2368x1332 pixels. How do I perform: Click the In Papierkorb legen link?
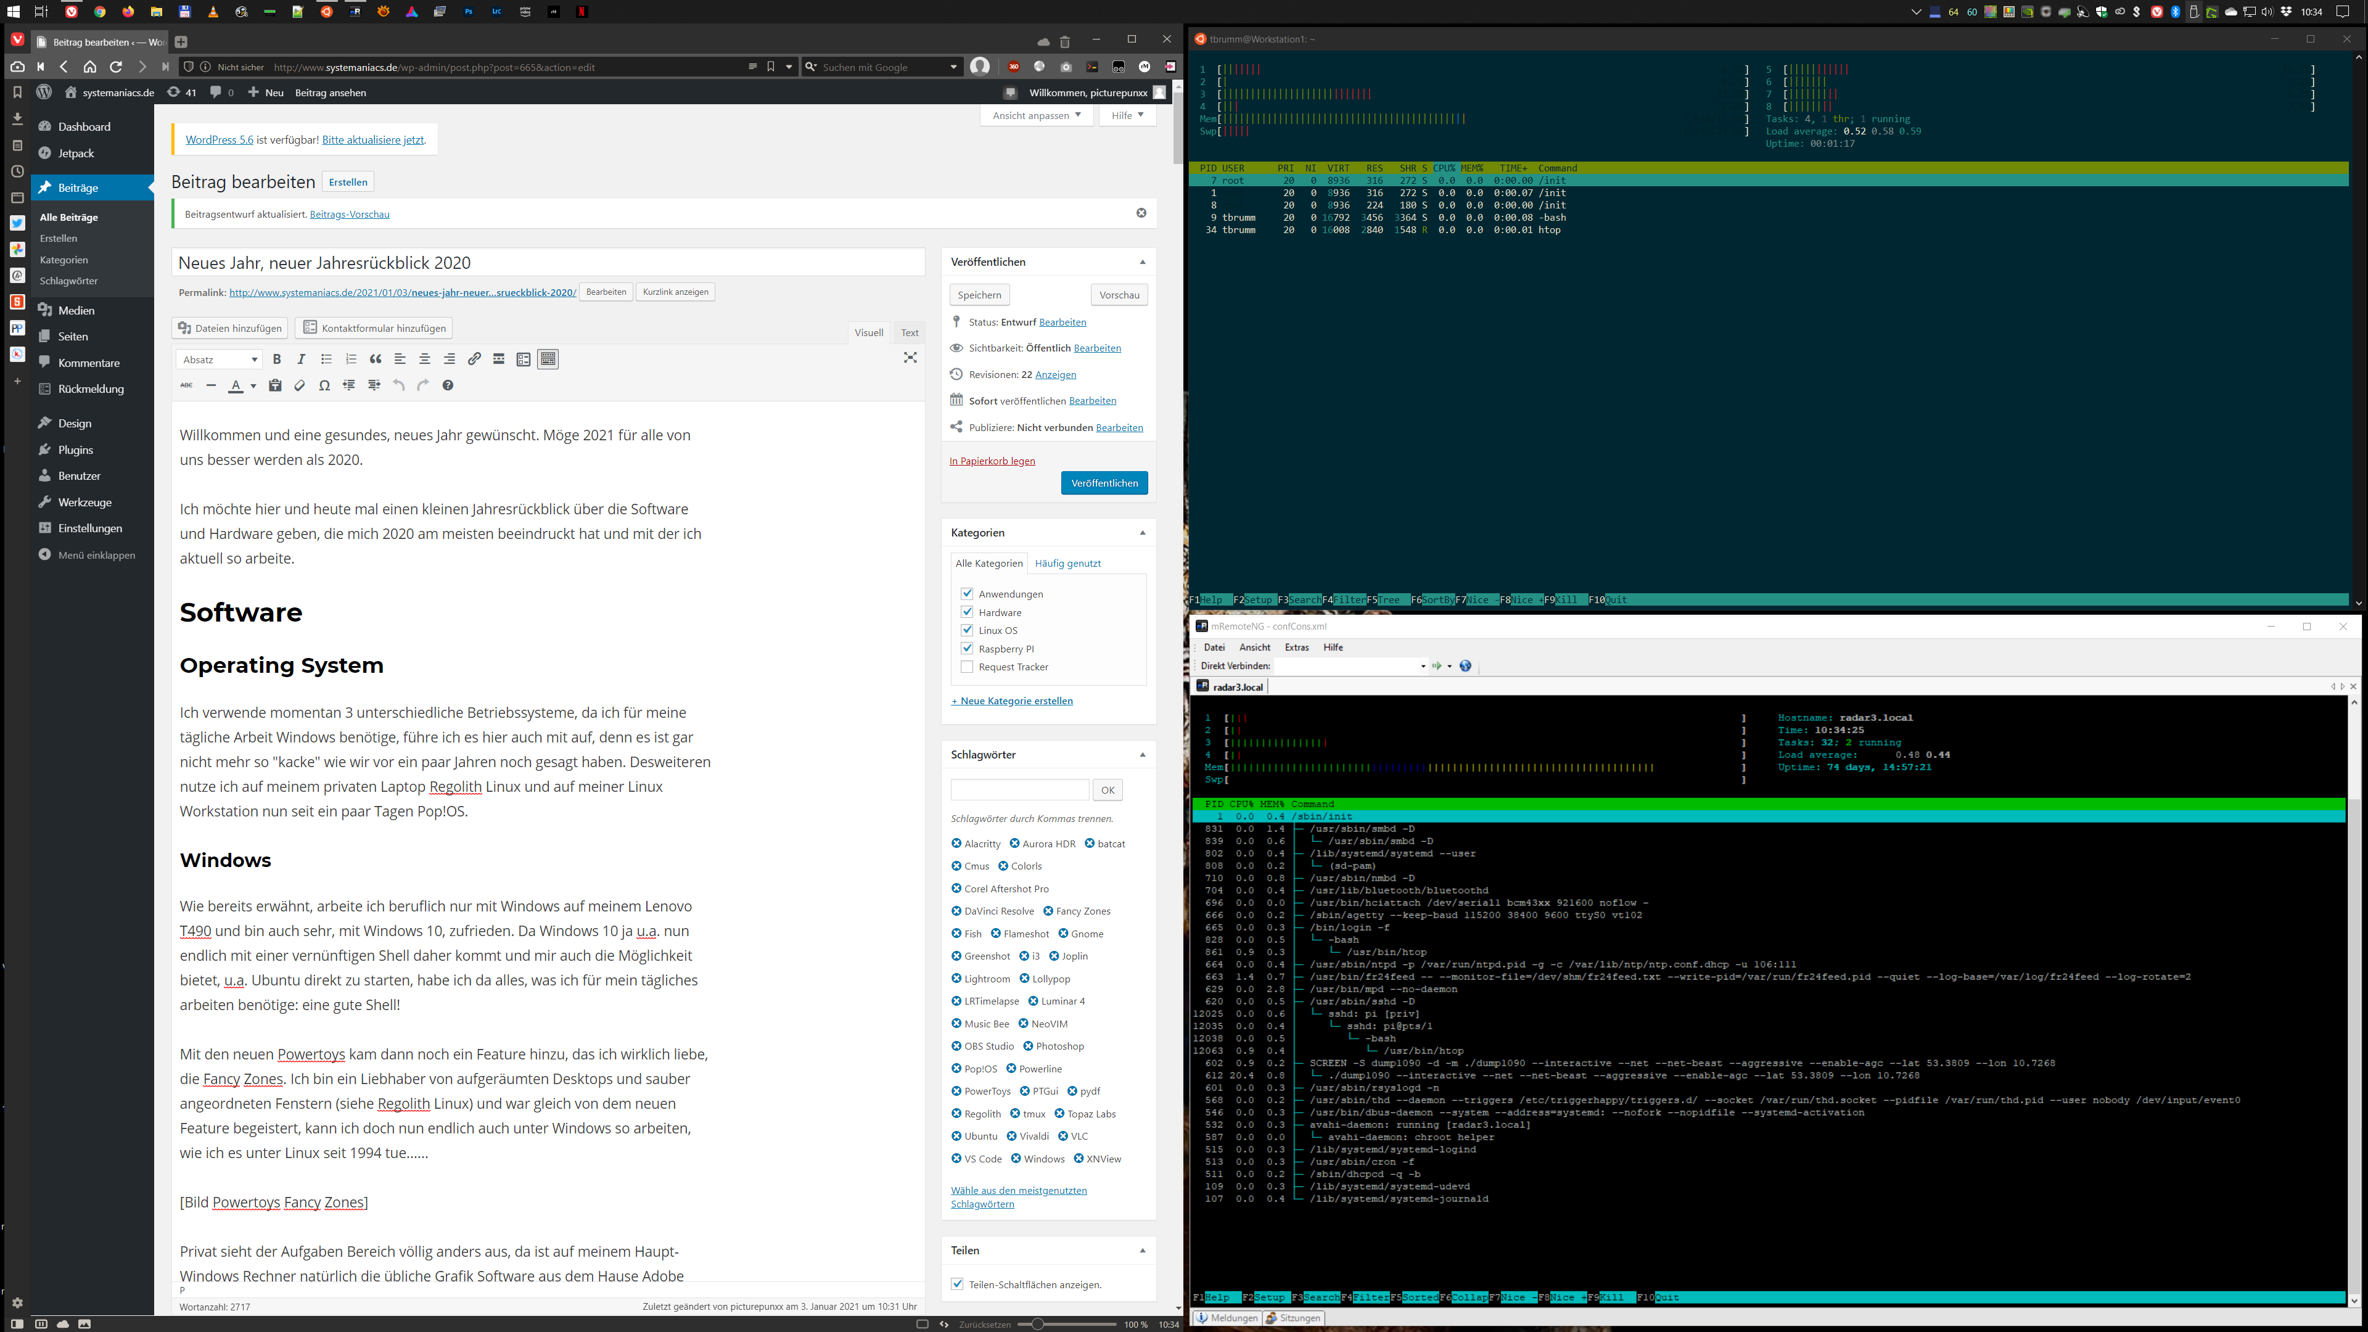(992, 461)
